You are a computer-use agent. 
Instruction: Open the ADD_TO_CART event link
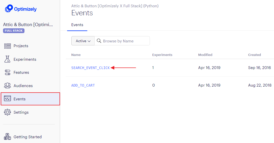(83, 85)
